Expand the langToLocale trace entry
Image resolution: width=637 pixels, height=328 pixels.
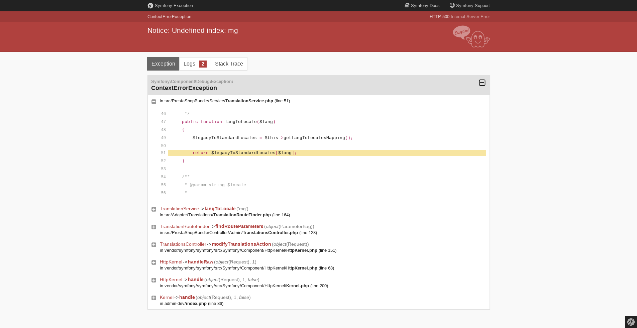[154, 209]
